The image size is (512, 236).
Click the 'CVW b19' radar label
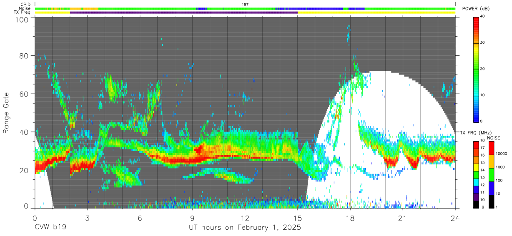[x=50, y=228]
